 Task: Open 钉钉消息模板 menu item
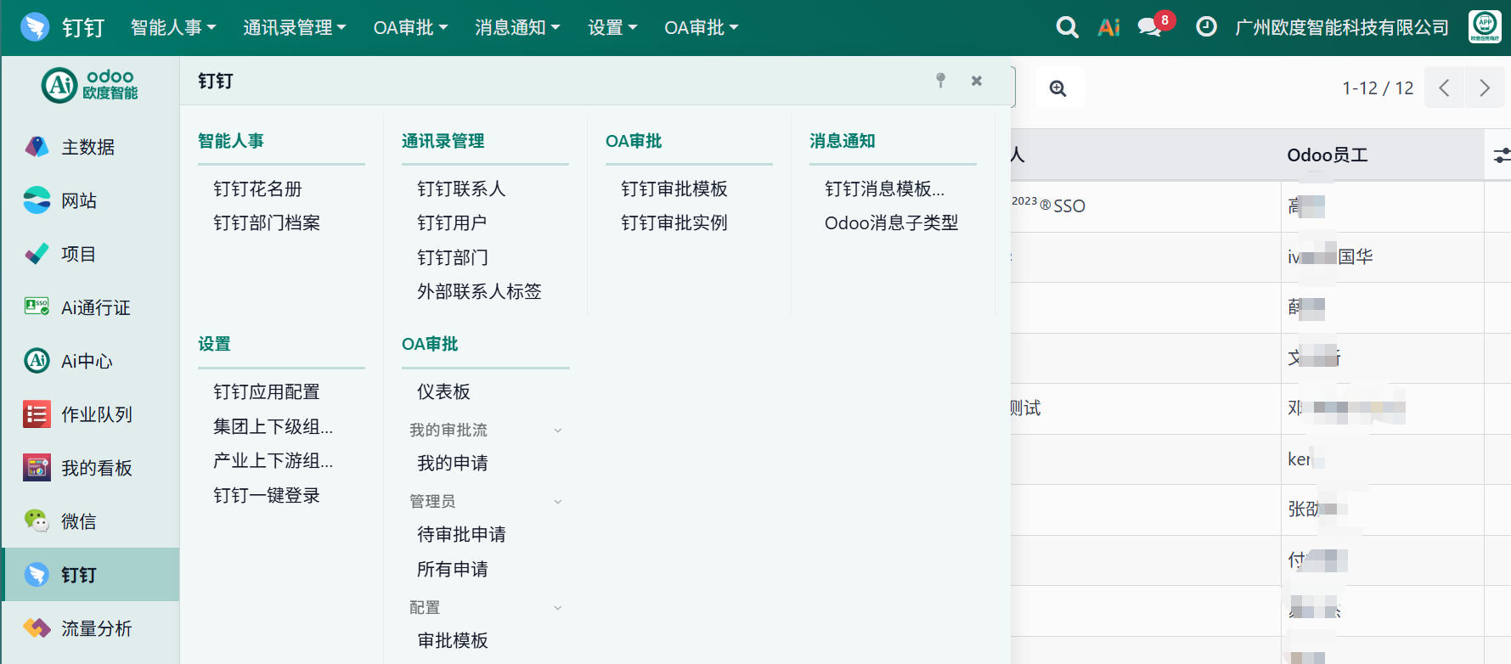coord(884,189)
